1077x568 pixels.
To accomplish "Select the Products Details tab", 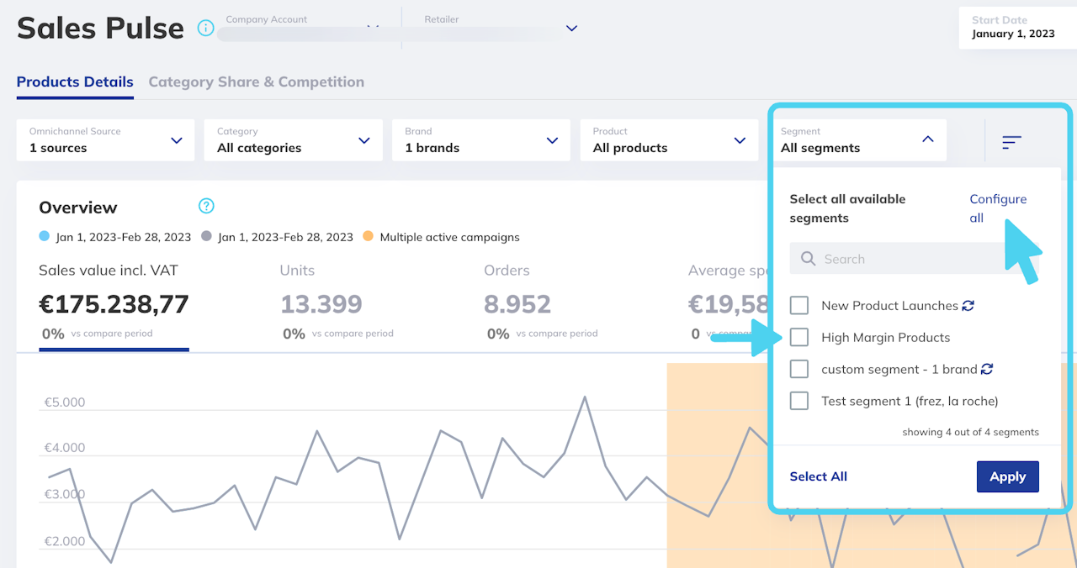I will point(75,82).
